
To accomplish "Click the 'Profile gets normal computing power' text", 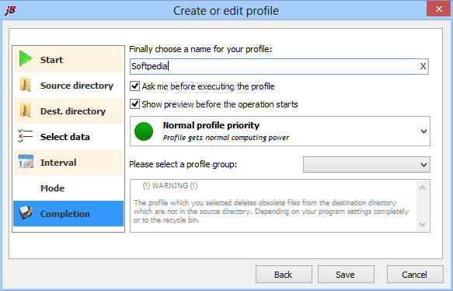I will pyautogui.click(x=226, y=138).
